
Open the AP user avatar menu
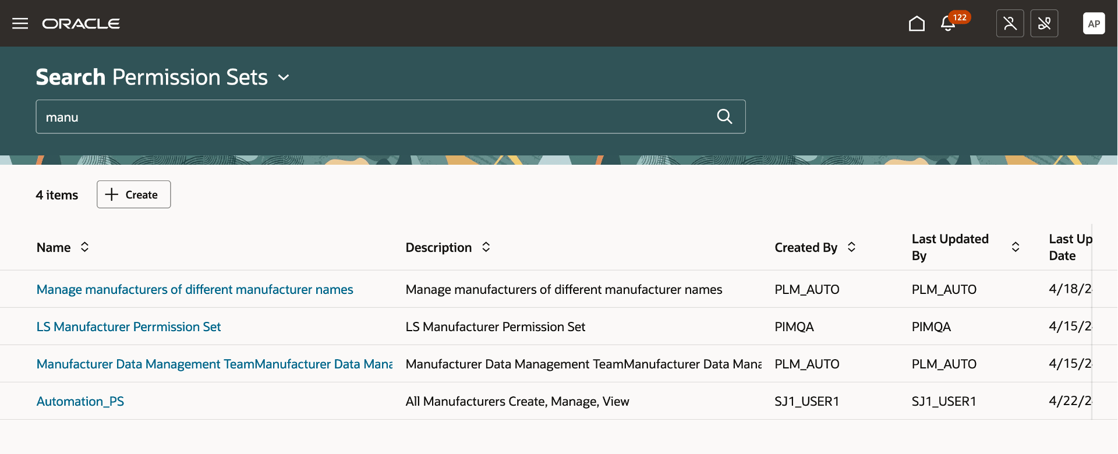[1094, 23]
